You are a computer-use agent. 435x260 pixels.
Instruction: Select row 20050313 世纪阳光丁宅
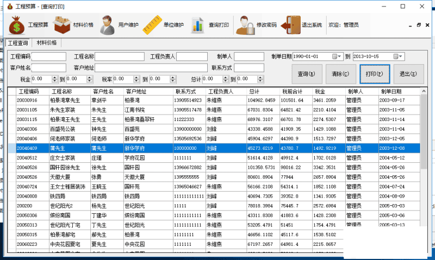coord(214,225)
